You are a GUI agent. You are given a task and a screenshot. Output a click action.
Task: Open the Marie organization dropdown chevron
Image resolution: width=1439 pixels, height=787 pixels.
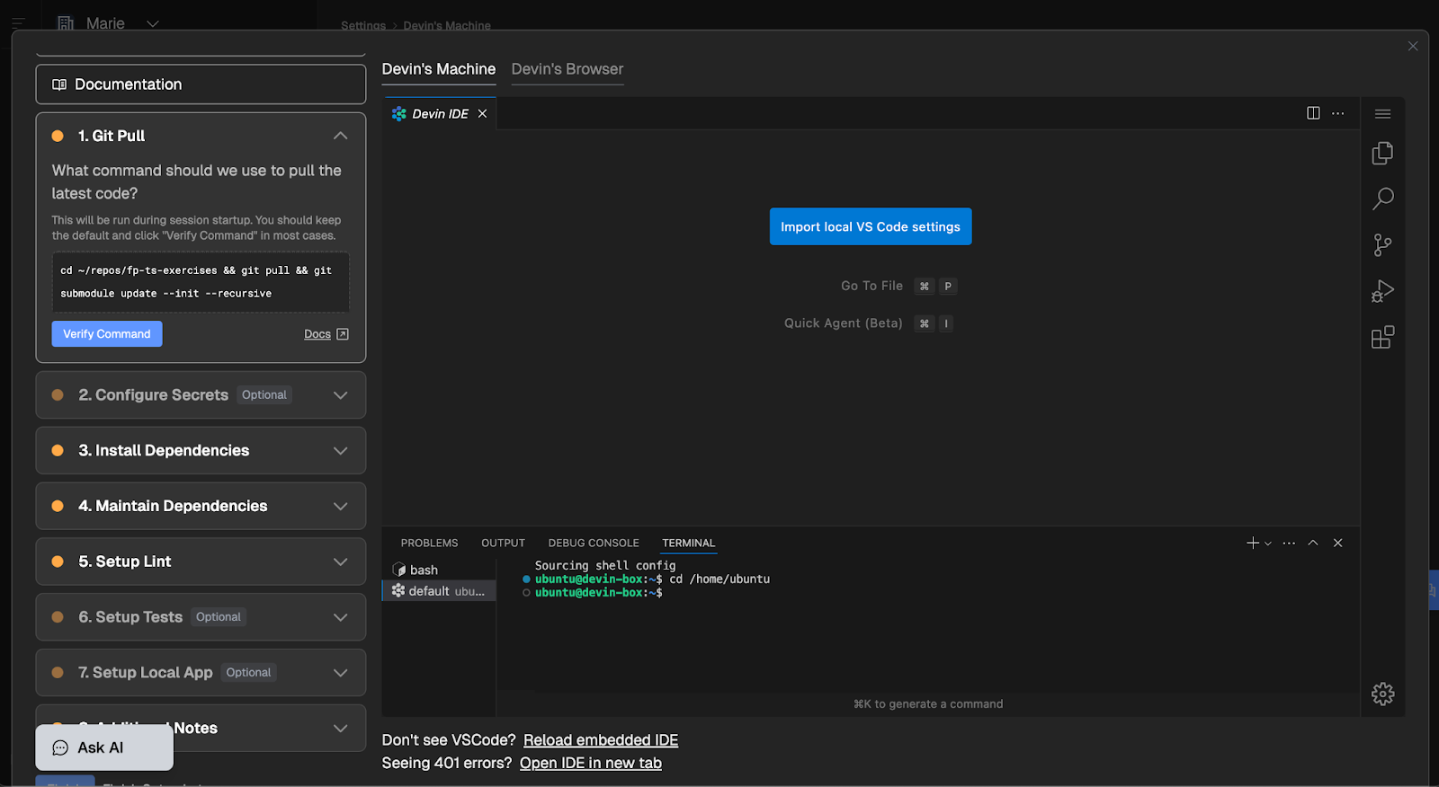[153, 24]
